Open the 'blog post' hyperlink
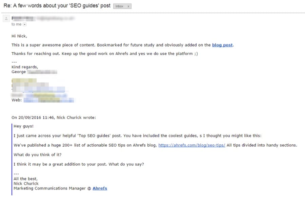305x198 pixels. [x=222, y=45]
